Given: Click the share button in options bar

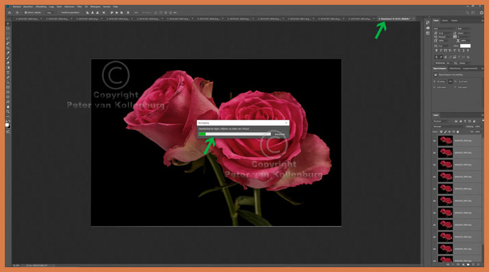Looking at the screenshot, I should [x=481, y=12].
